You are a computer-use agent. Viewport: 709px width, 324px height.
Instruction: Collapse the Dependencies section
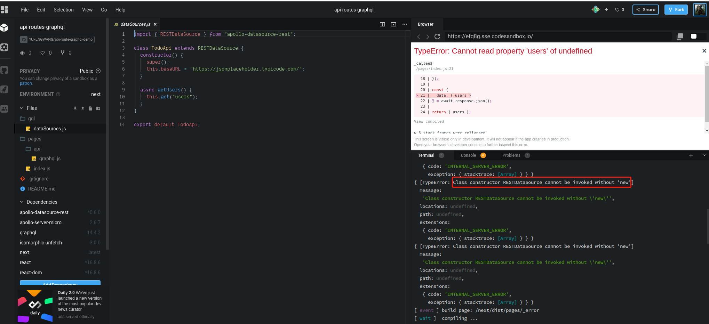(21, 202)
